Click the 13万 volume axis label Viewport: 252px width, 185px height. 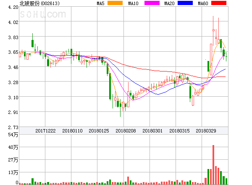point(13,173)
